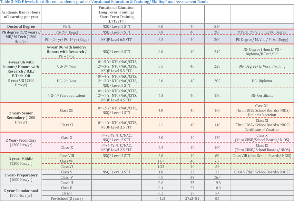
Task: Select the 'Doctoral Degree' cell
Action: click(21, 26)
